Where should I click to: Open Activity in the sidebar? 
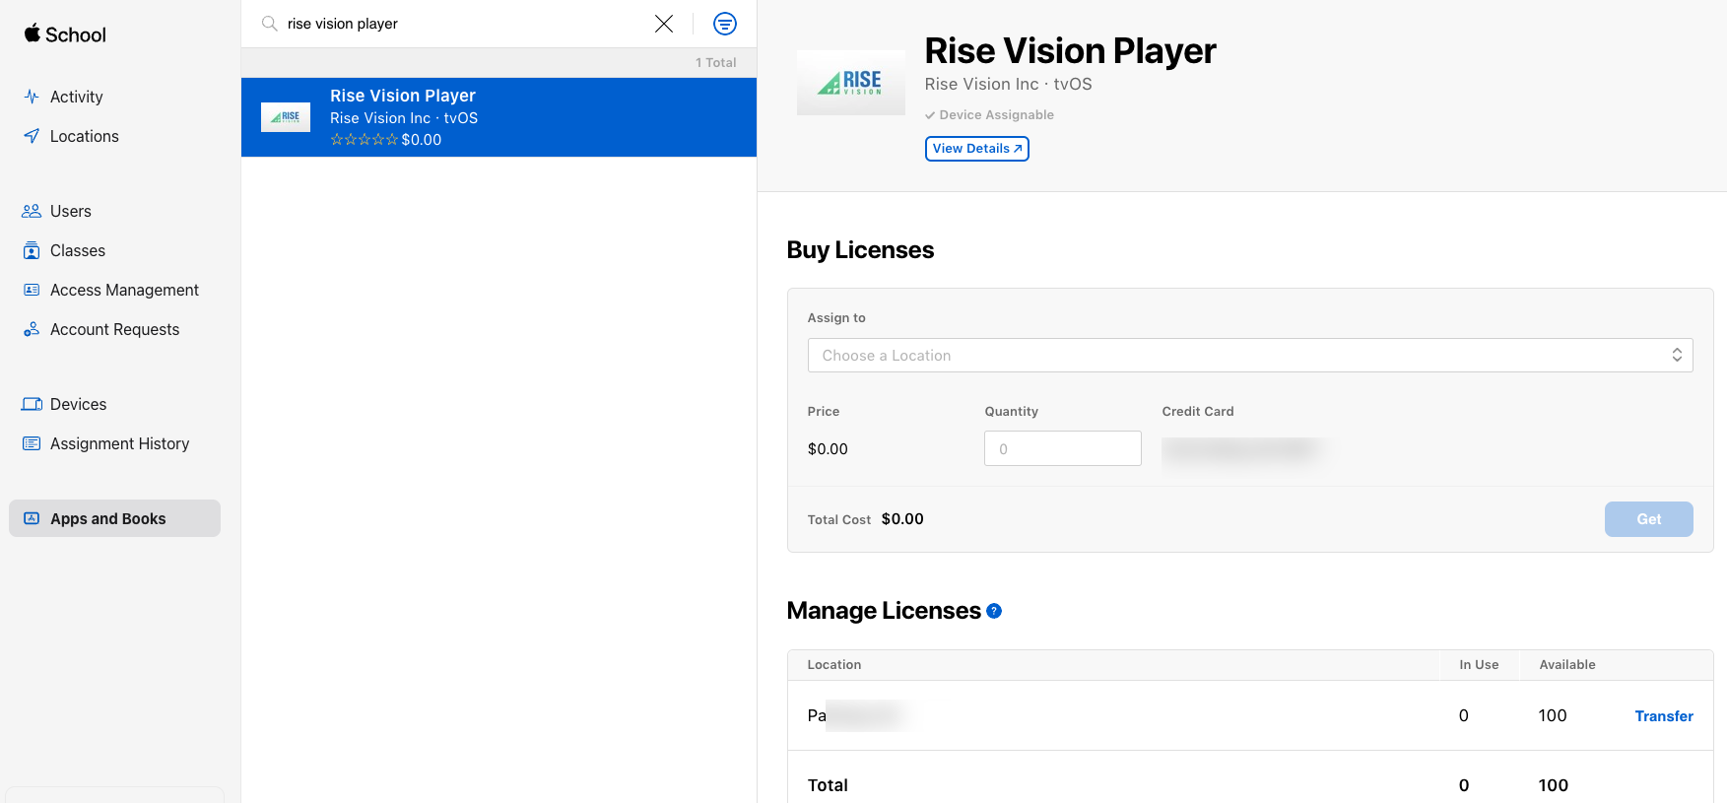[76, 97]
